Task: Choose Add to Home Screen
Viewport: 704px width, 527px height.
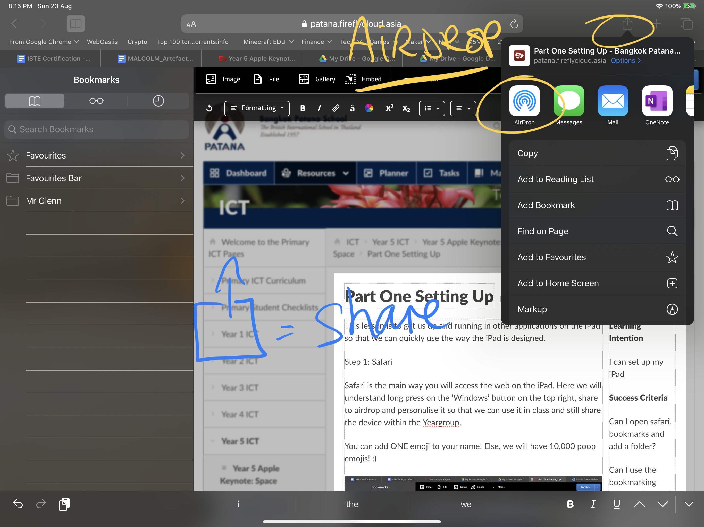Action: click(x=597, y=283)
